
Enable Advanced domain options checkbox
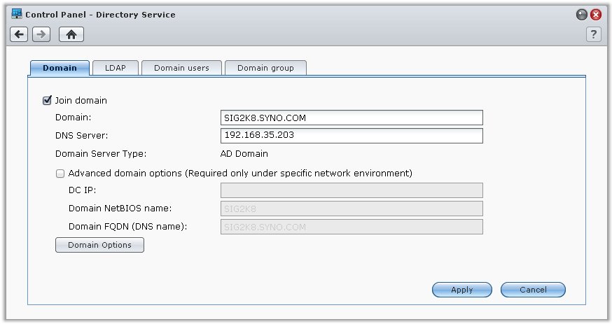pos(60,174)
